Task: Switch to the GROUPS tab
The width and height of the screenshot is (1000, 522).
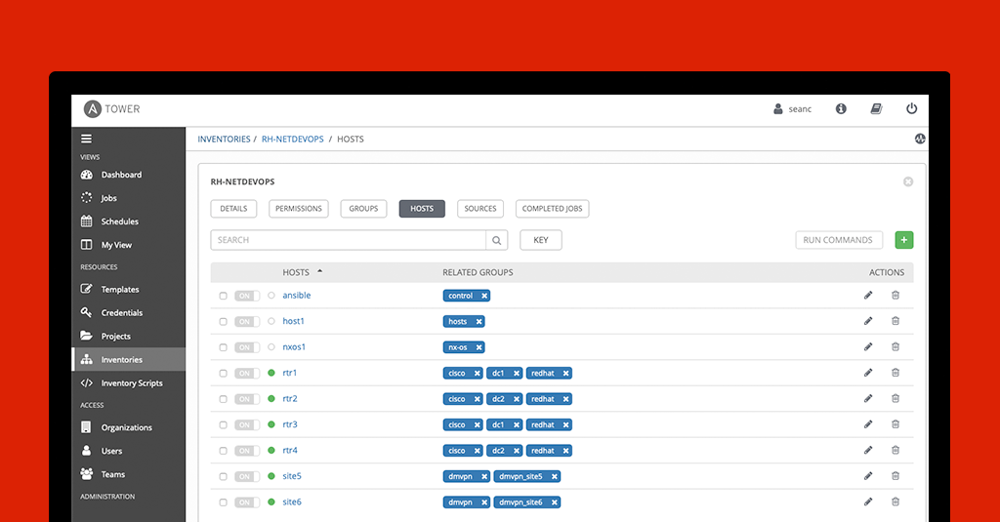Action: point(363,209)
